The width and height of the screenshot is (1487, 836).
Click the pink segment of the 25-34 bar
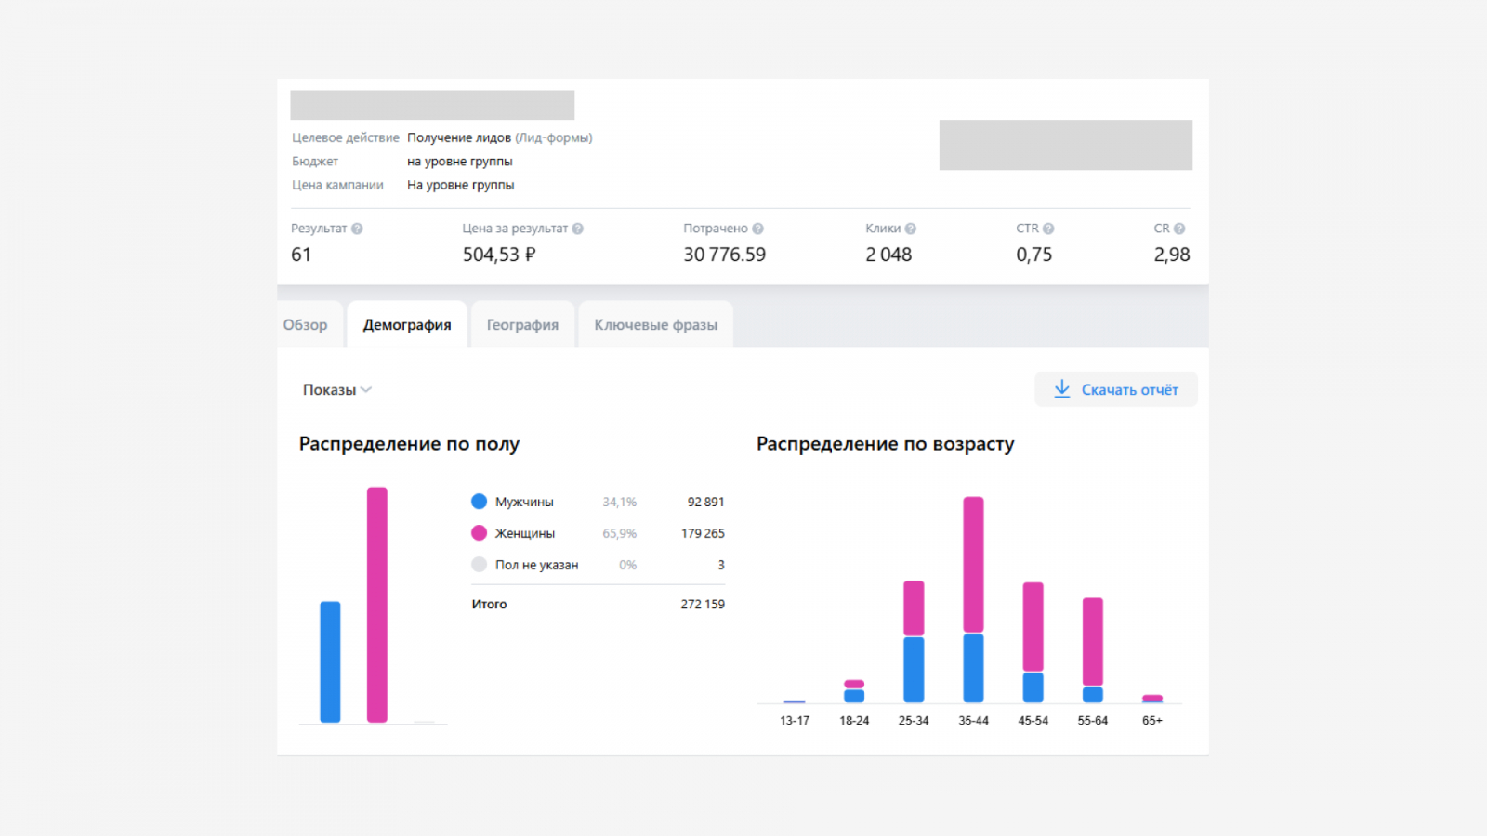coord(914,608)
